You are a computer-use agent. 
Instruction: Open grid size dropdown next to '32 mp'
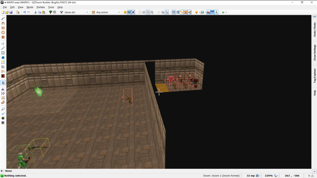pyautogui.click(x=258, y=176)
